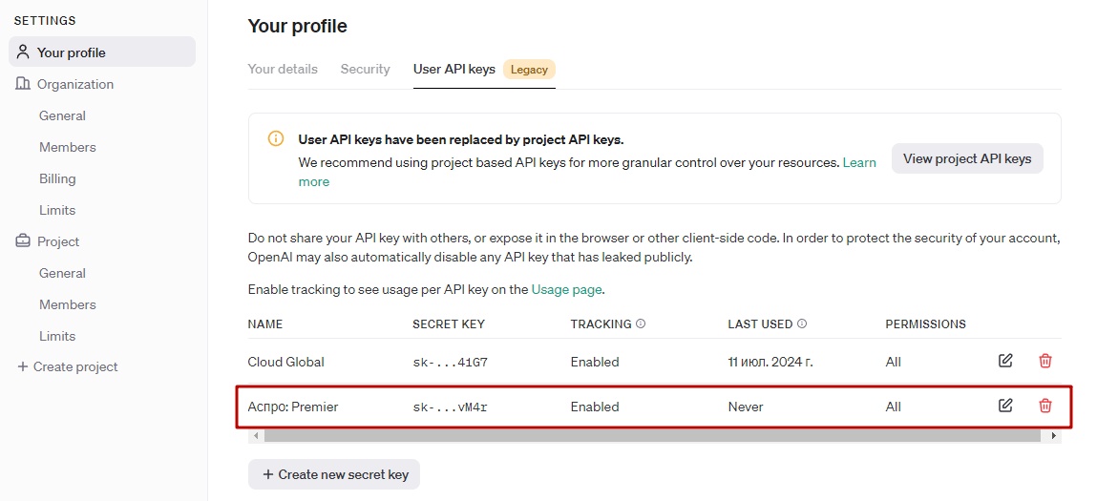Screen dimensions: 1097x501
Task: Click Create project in the sidebar
Action: click(67, 366)
